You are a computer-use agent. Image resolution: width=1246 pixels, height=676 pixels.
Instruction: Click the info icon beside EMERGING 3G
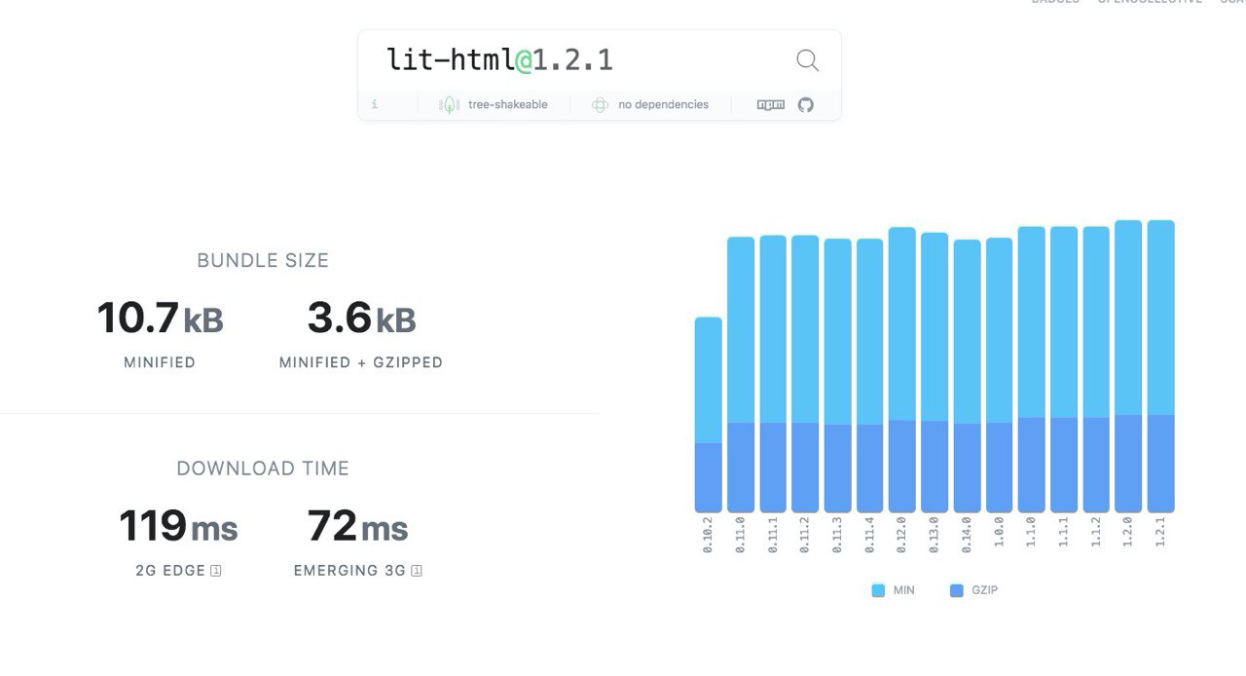(417, 571)
